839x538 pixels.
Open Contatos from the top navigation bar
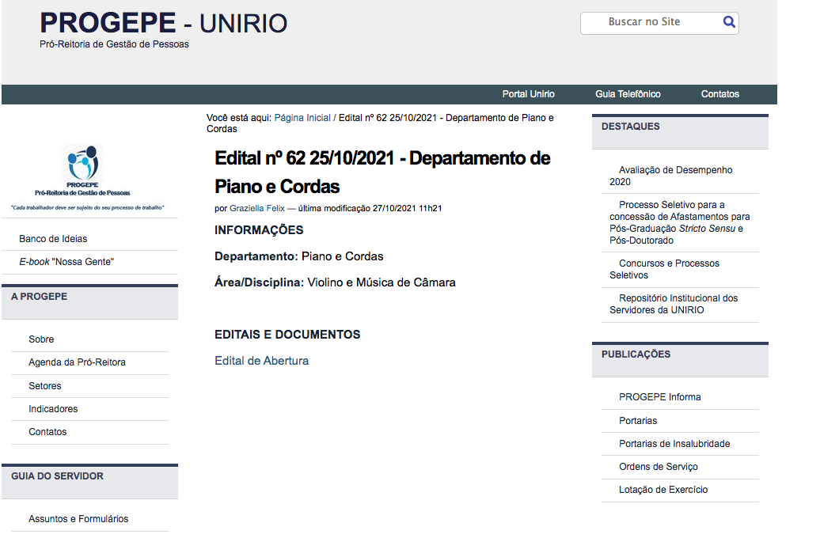pyautogui.click(x=719, y=93)
